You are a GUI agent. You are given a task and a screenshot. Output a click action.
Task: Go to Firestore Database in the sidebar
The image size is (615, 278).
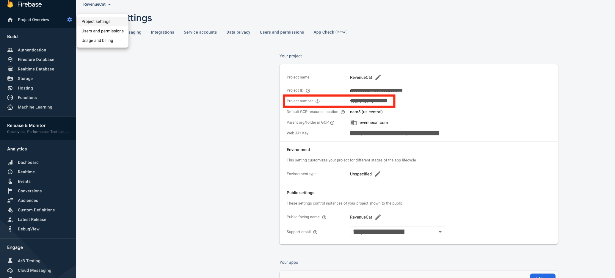tap(36, 59)
